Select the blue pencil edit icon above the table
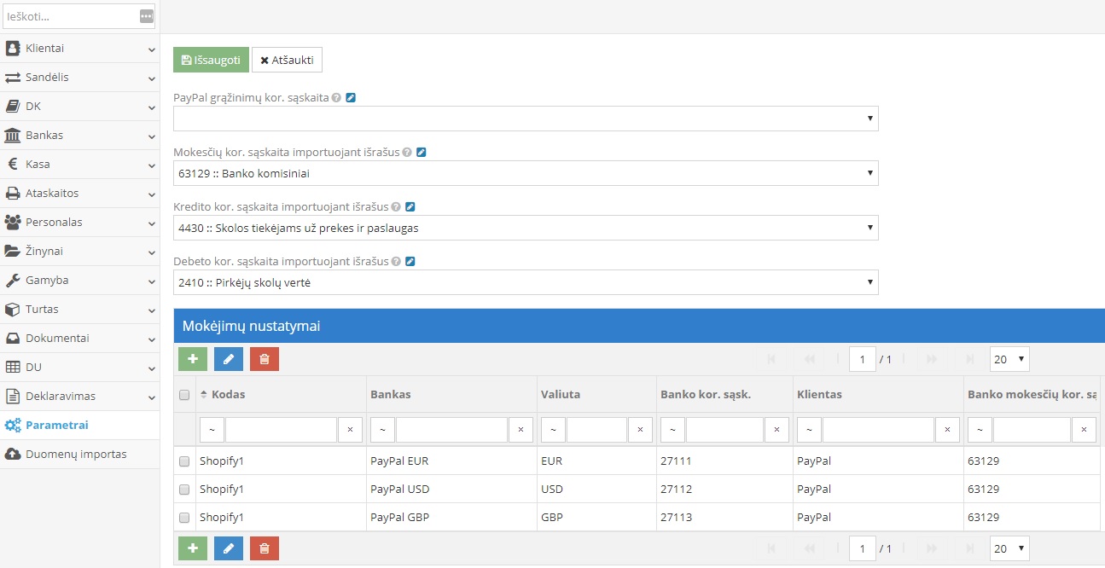The width and height of the screenshot is (1105, 568). (229, 359)
